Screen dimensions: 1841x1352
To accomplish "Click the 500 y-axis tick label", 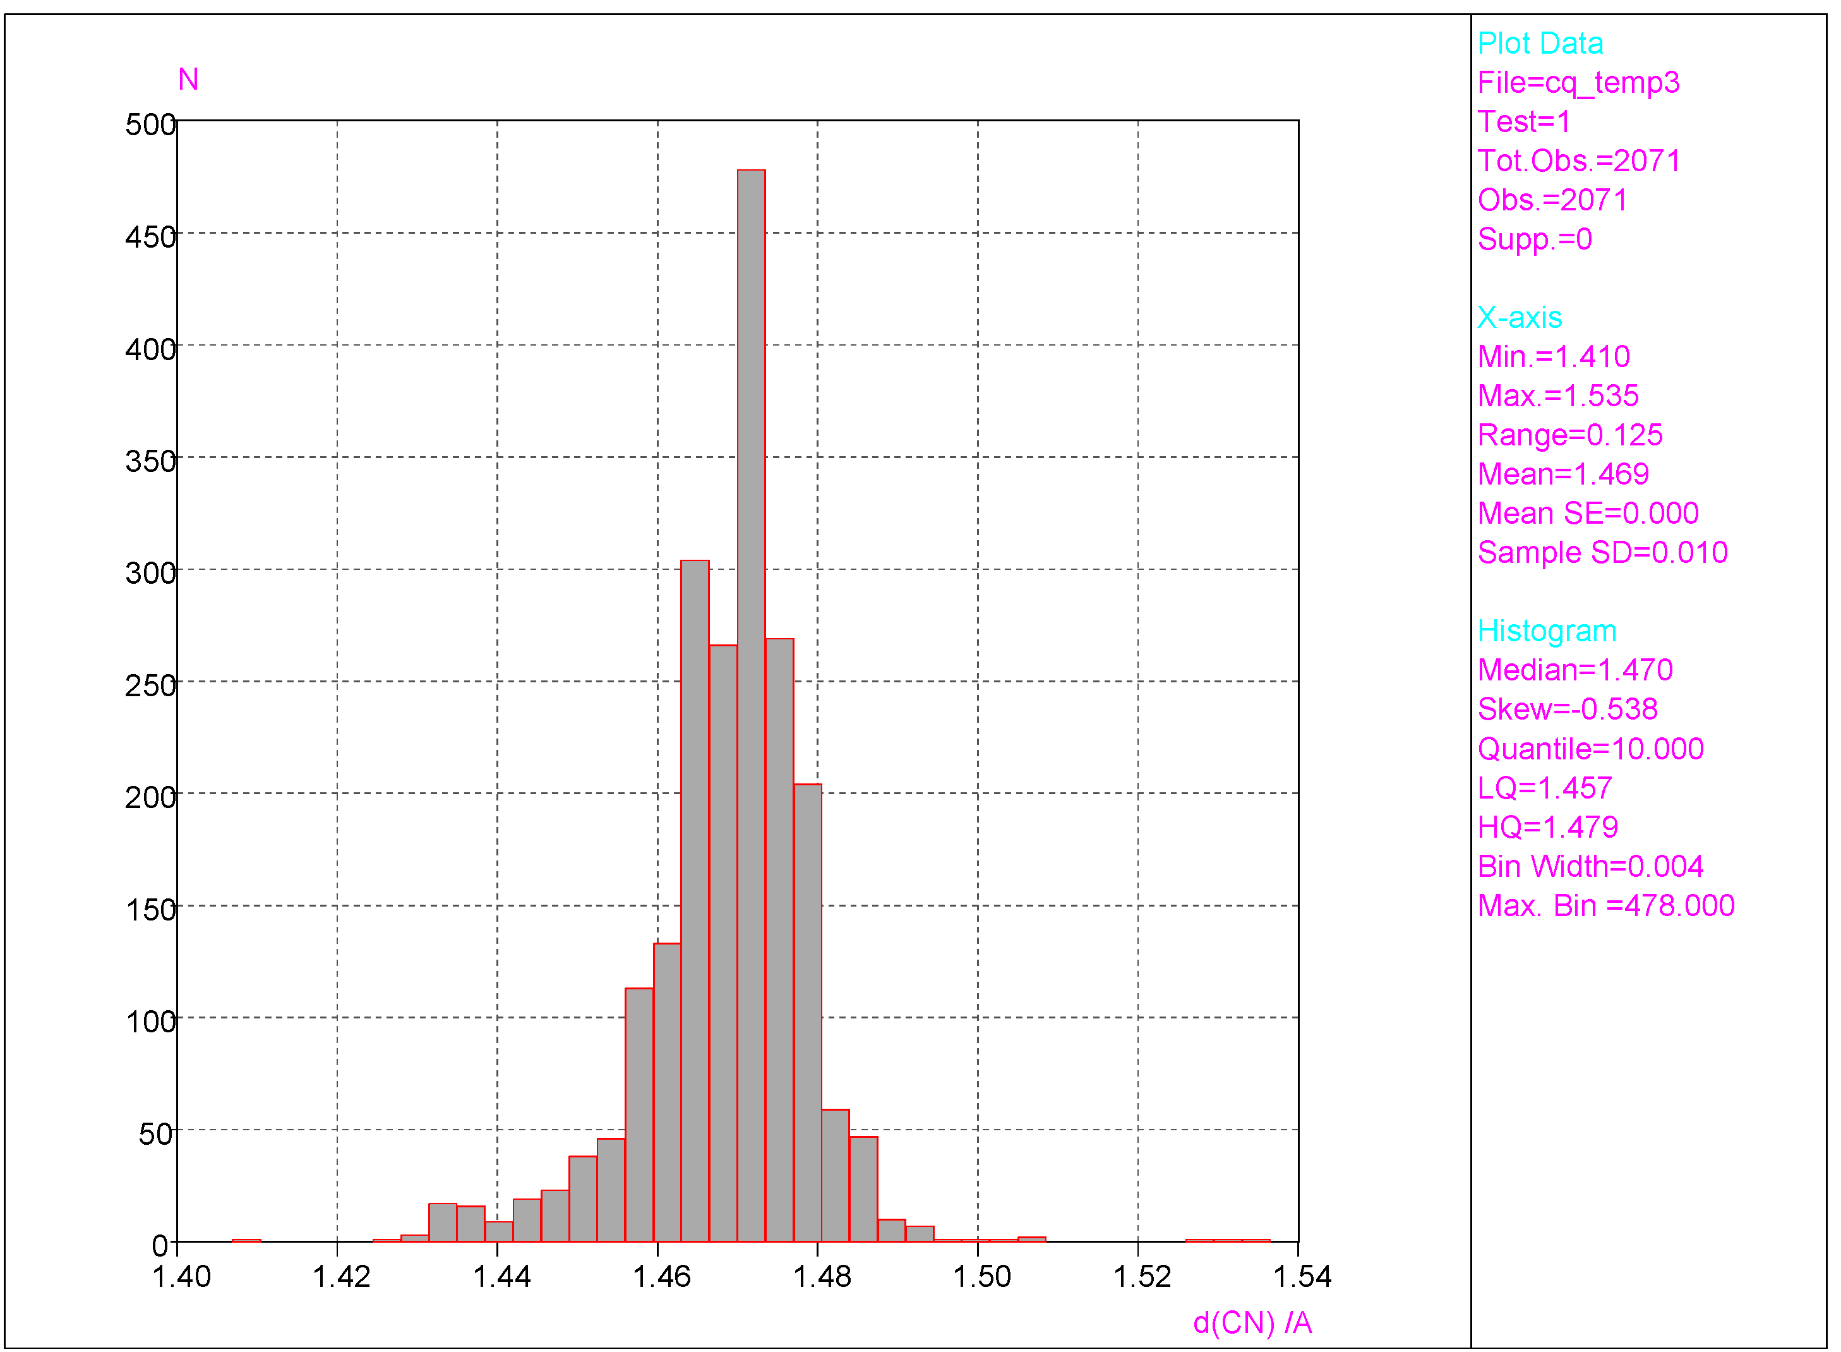I will tap(150, 124).
